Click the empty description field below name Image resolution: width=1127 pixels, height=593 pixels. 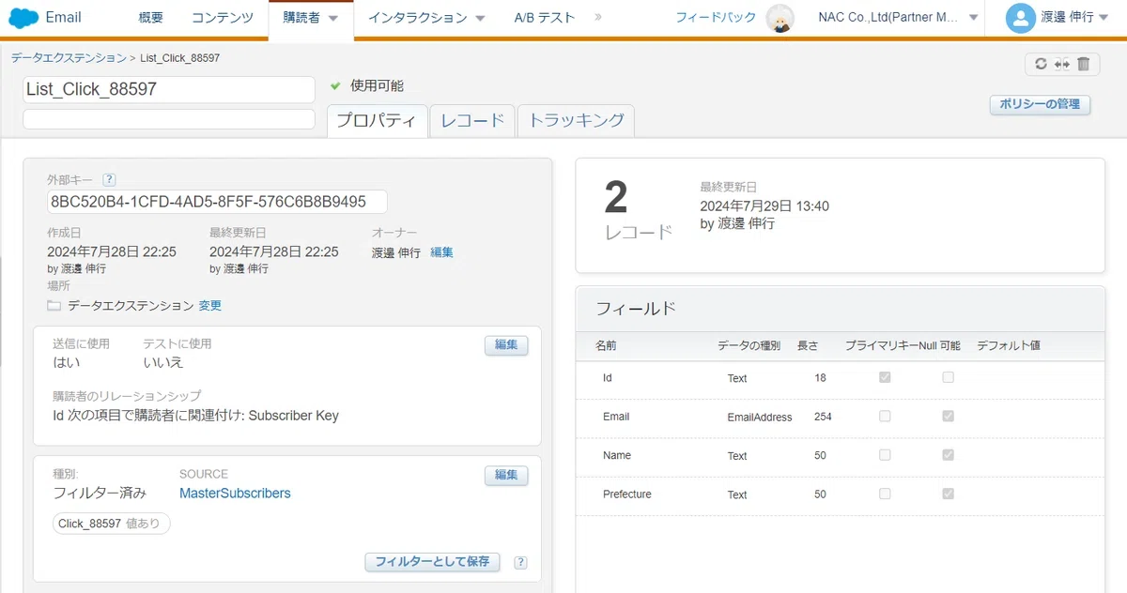coord(169,119)
